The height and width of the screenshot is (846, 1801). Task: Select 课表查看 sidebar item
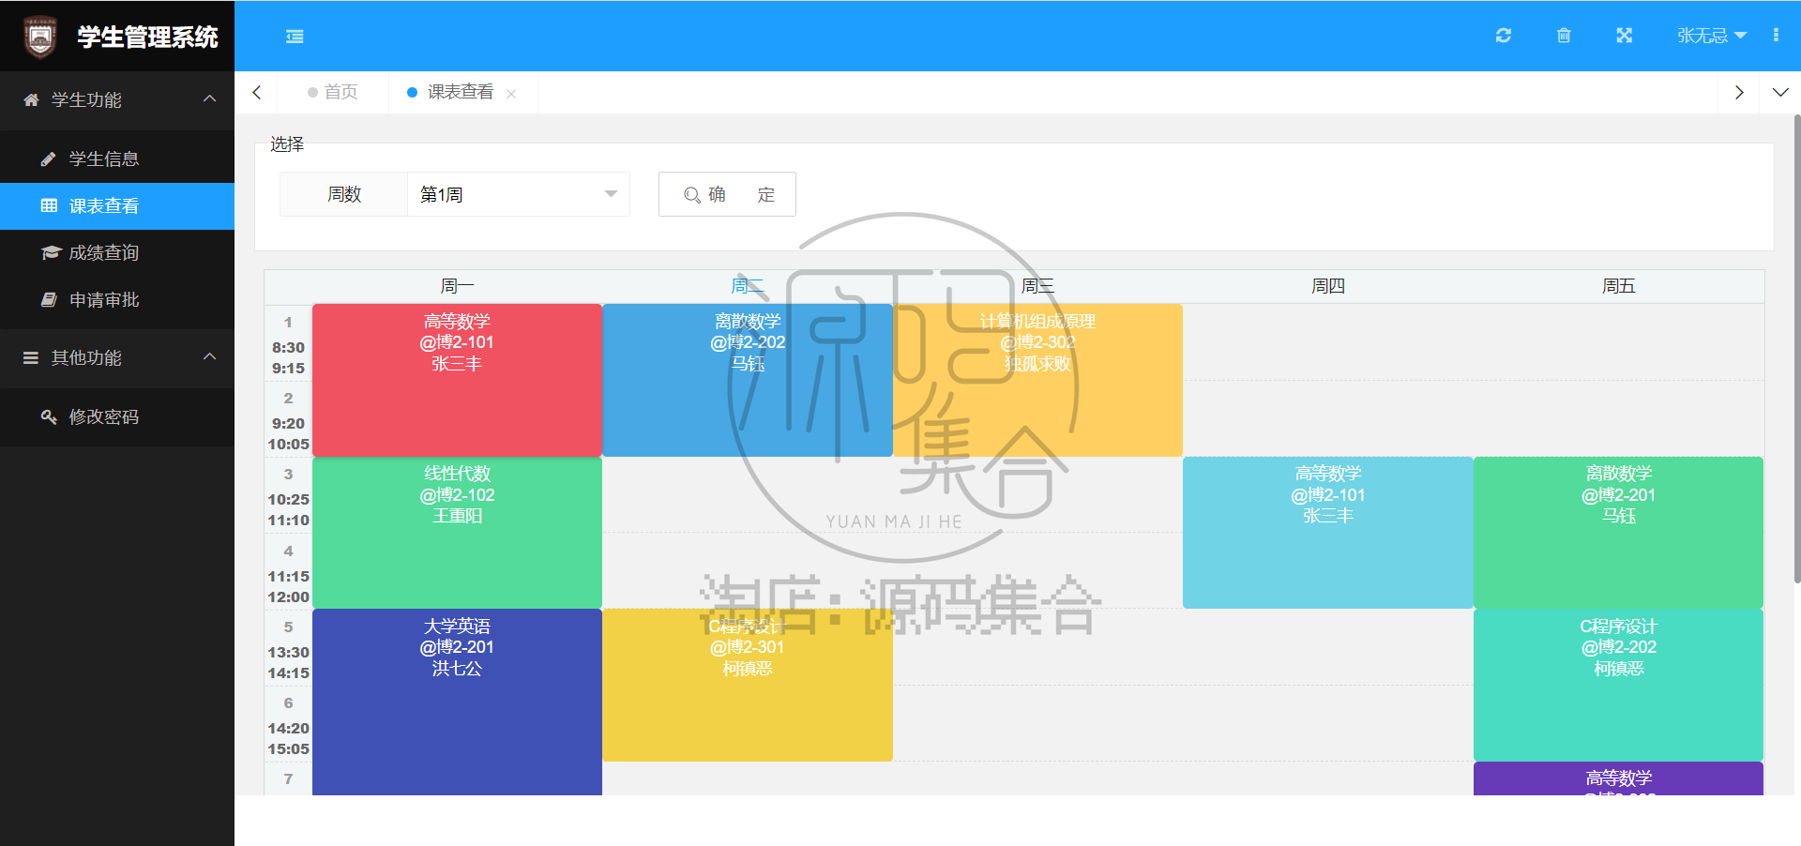(117, 205)
